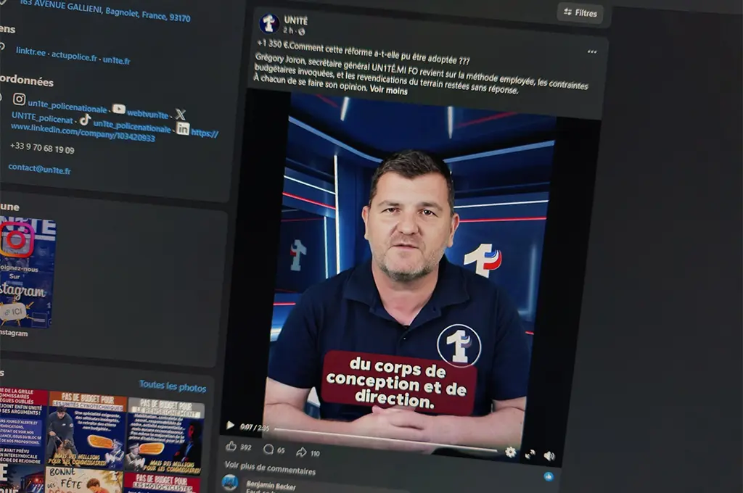Open the motocyclistes photo thumbnail
Viewport: 743px width, 493px height.
click(x=162, y=483)
